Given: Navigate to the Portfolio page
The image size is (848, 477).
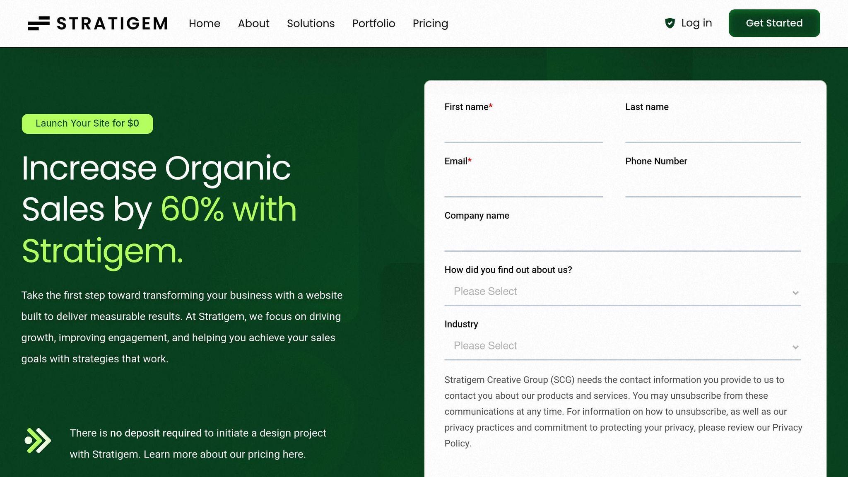Looking at the screenshot, I should pyautogui.click(x=373, y=24).
